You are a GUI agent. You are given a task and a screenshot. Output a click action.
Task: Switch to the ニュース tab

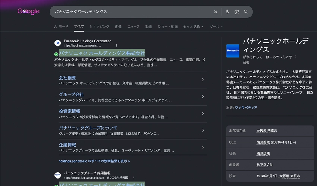point(134,27)
